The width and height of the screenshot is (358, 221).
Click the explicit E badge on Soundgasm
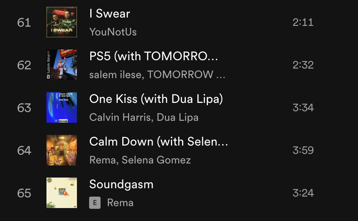pos(95,203)
